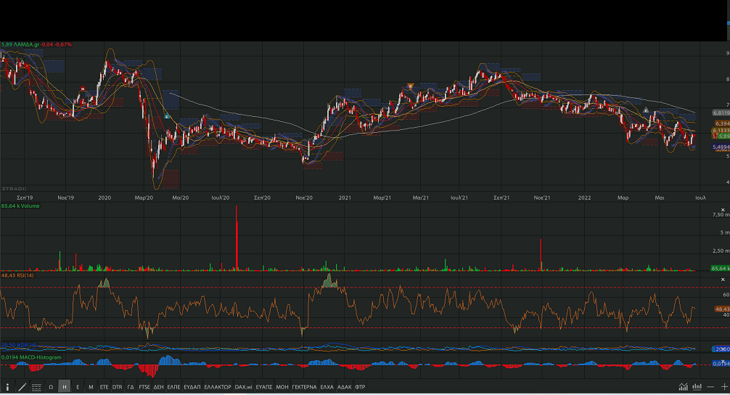Change chart type with the bar chart icon
Image resolution: width=730 pixels, height=395 pixels.
click(x=697, y=387)
